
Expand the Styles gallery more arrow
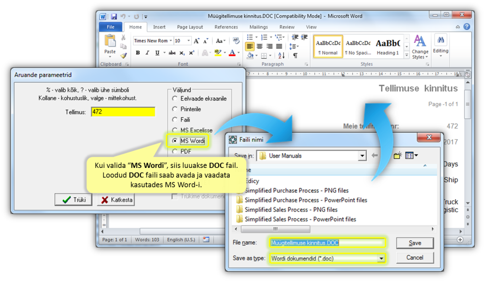point(407,55)
